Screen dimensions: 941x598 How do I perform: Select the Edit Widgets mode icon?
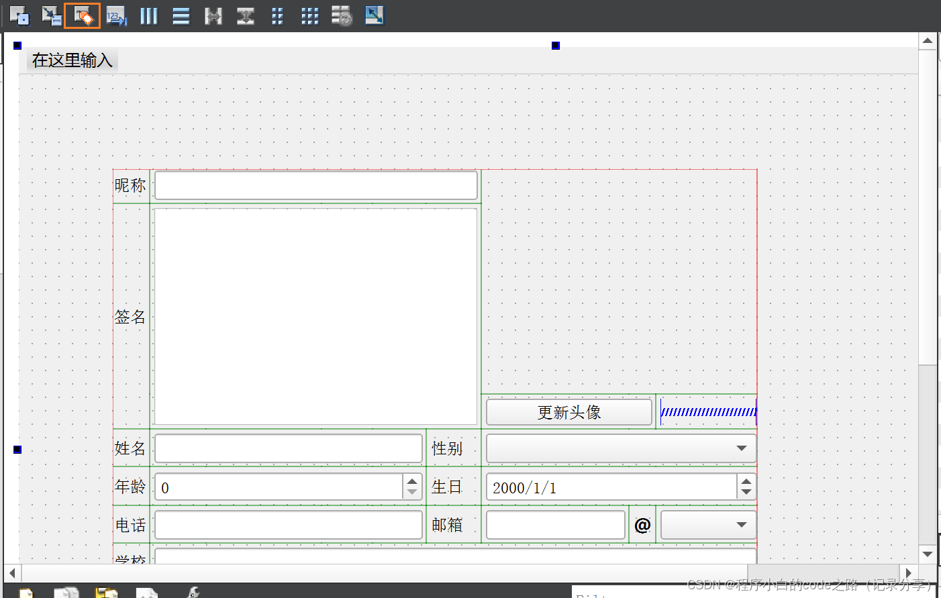[x=19, y=15]
